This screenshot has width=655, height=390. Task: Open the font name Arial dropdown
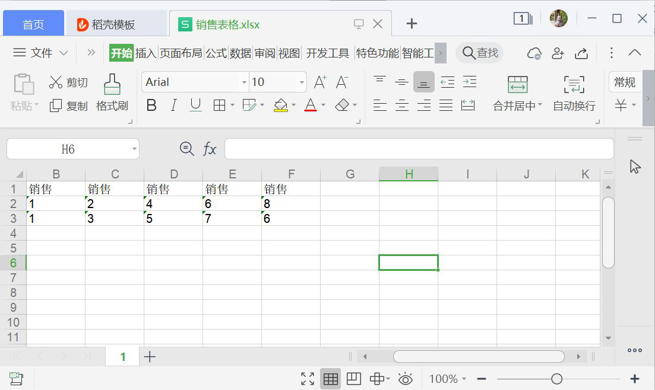point(245,82)
